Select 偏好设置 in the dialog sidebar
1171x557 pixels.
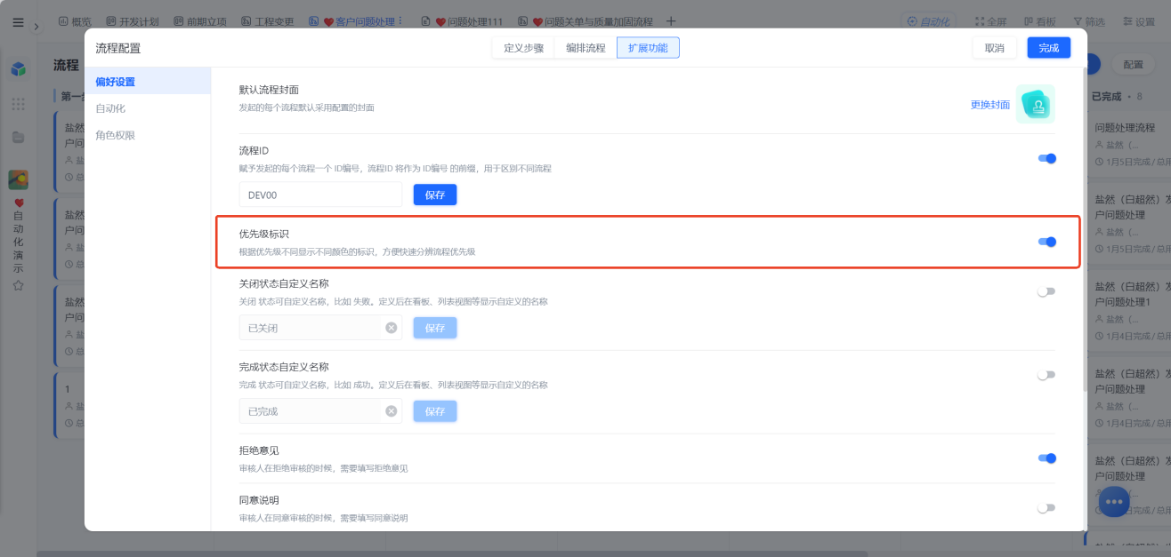[148, 82]
